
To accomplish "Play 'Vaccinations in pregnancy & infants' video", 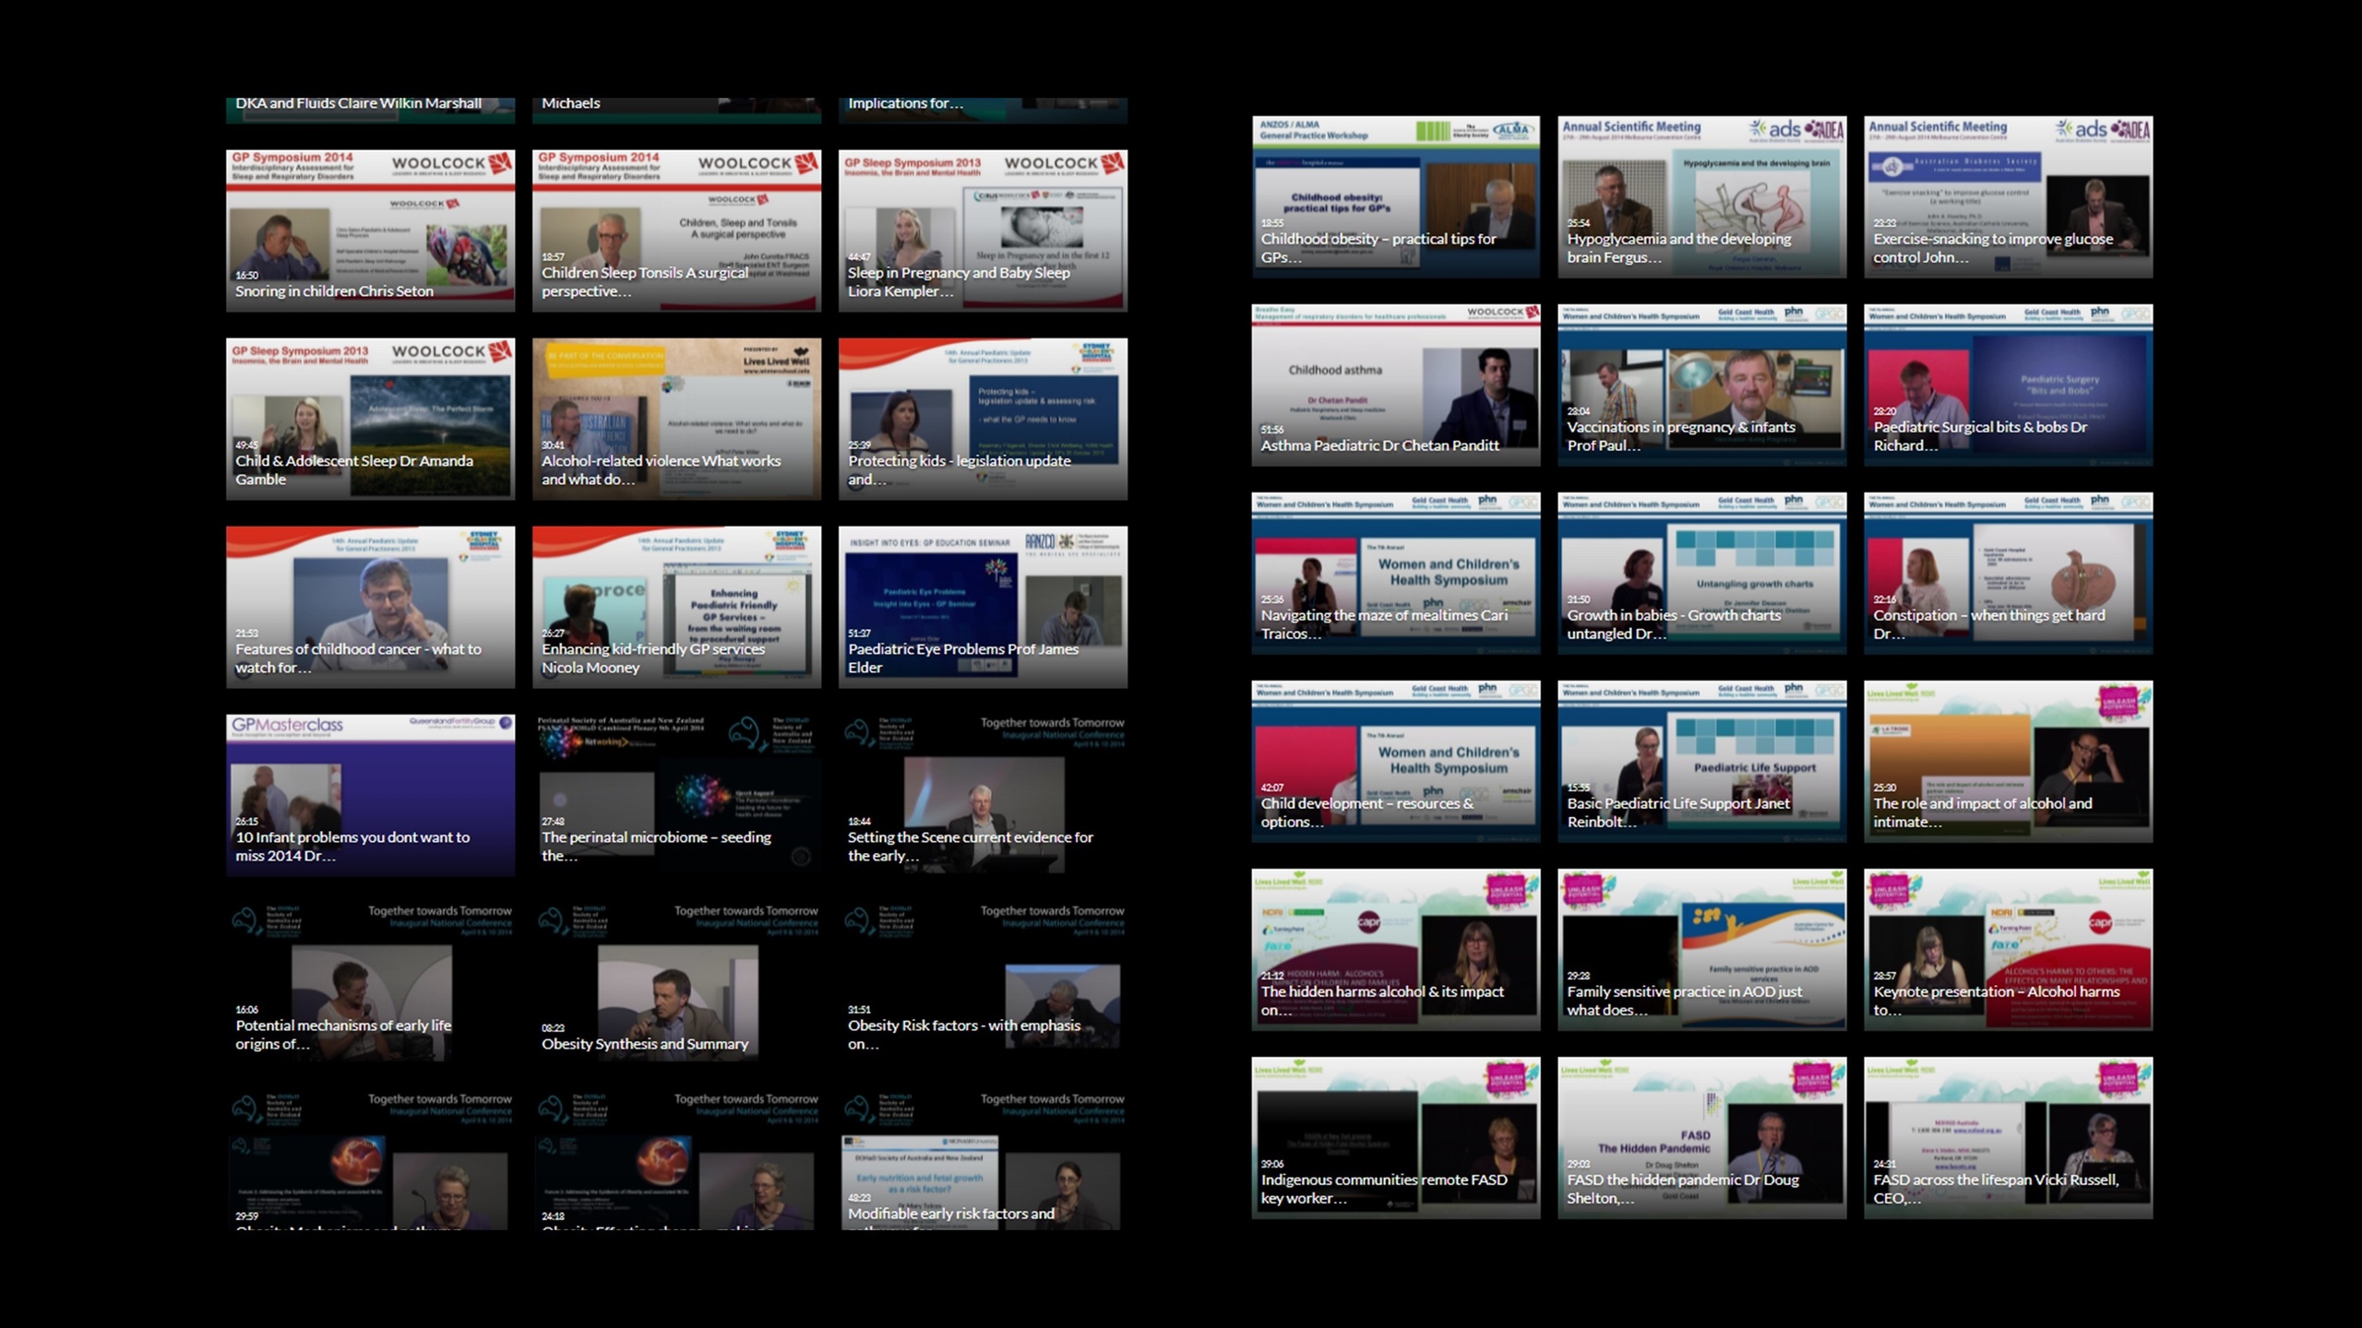I will pyautogui.click(x=1701, y=385).
